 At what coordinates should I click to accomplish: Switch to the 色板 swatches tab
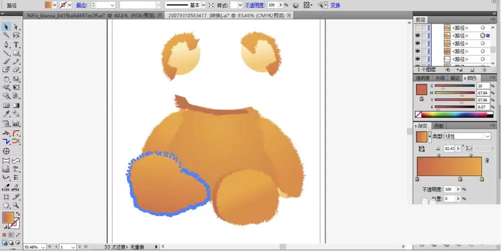(439, 126)
